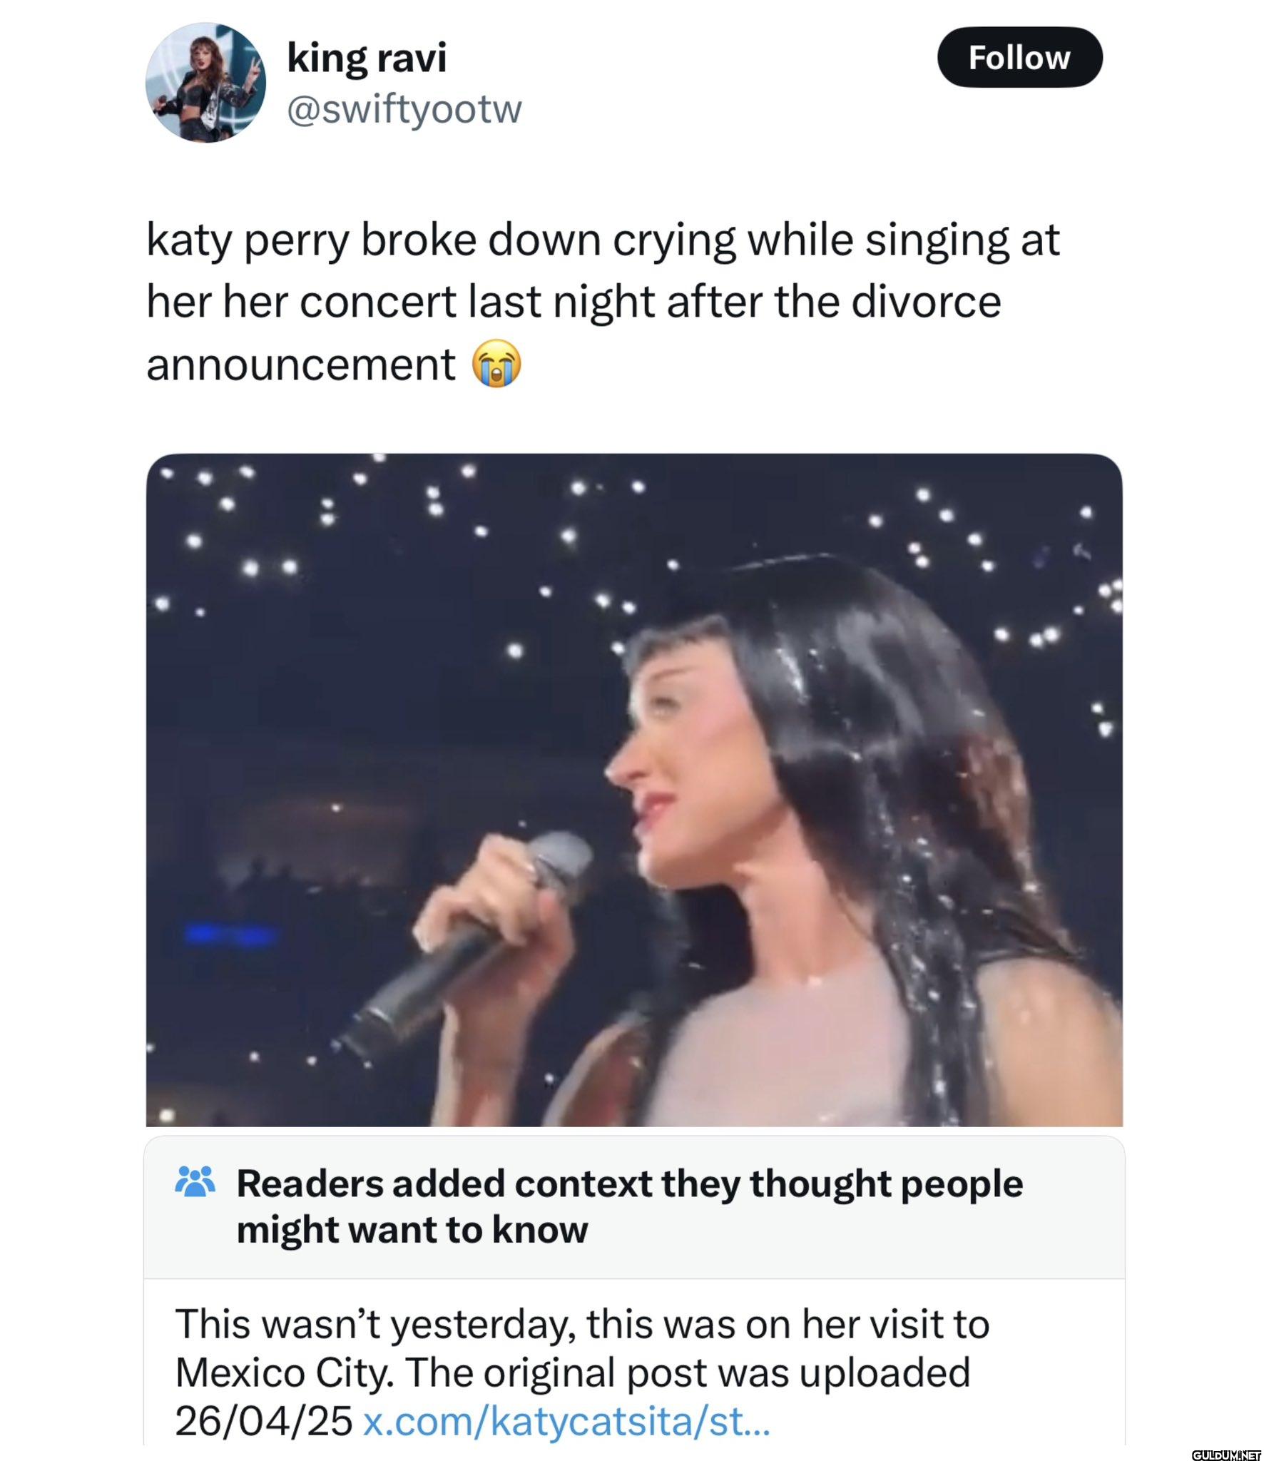The image size is (1264, 1461).
Task: Open the x.com/katycatsita link
Action: click(566, 1421)
